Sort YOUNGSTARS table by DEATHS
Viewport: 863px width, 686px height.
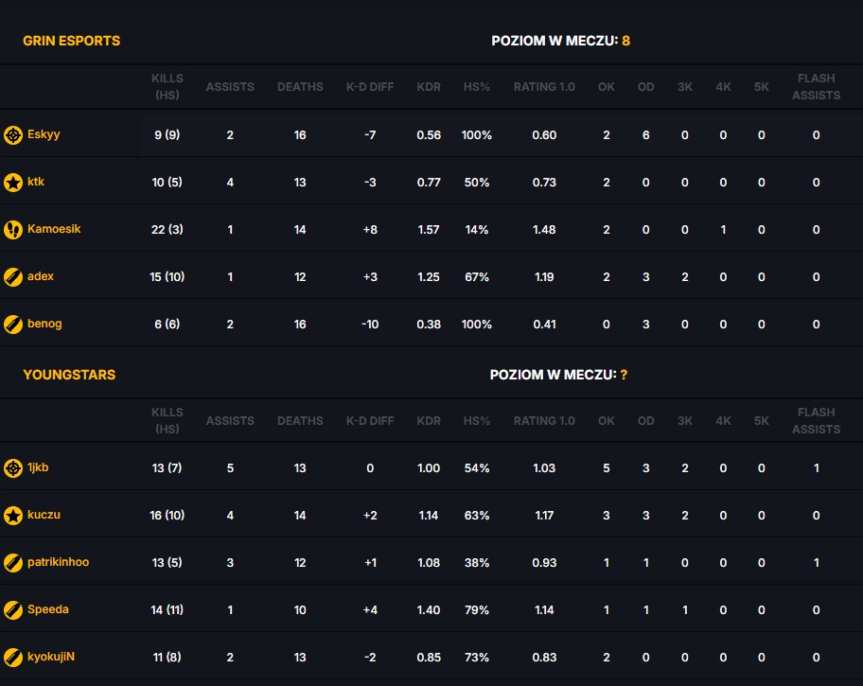click(300, 421)
